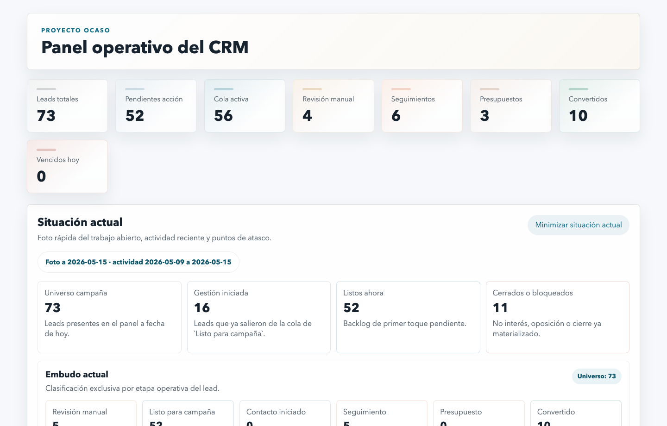Click the Convertido funnel stage
The height and width of the screenshot is (426, 667).
click(x=576, y=413)
